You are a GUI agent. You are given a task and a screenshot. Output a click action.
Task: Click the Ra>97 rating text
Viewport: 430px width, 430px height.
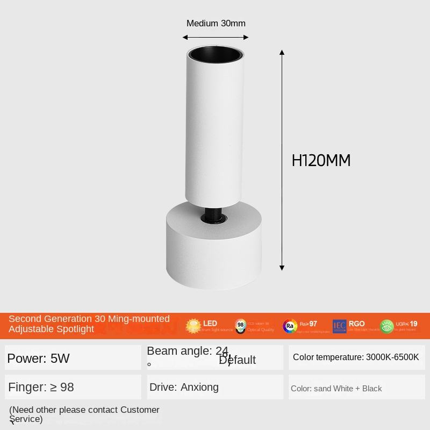coord(308,324)
